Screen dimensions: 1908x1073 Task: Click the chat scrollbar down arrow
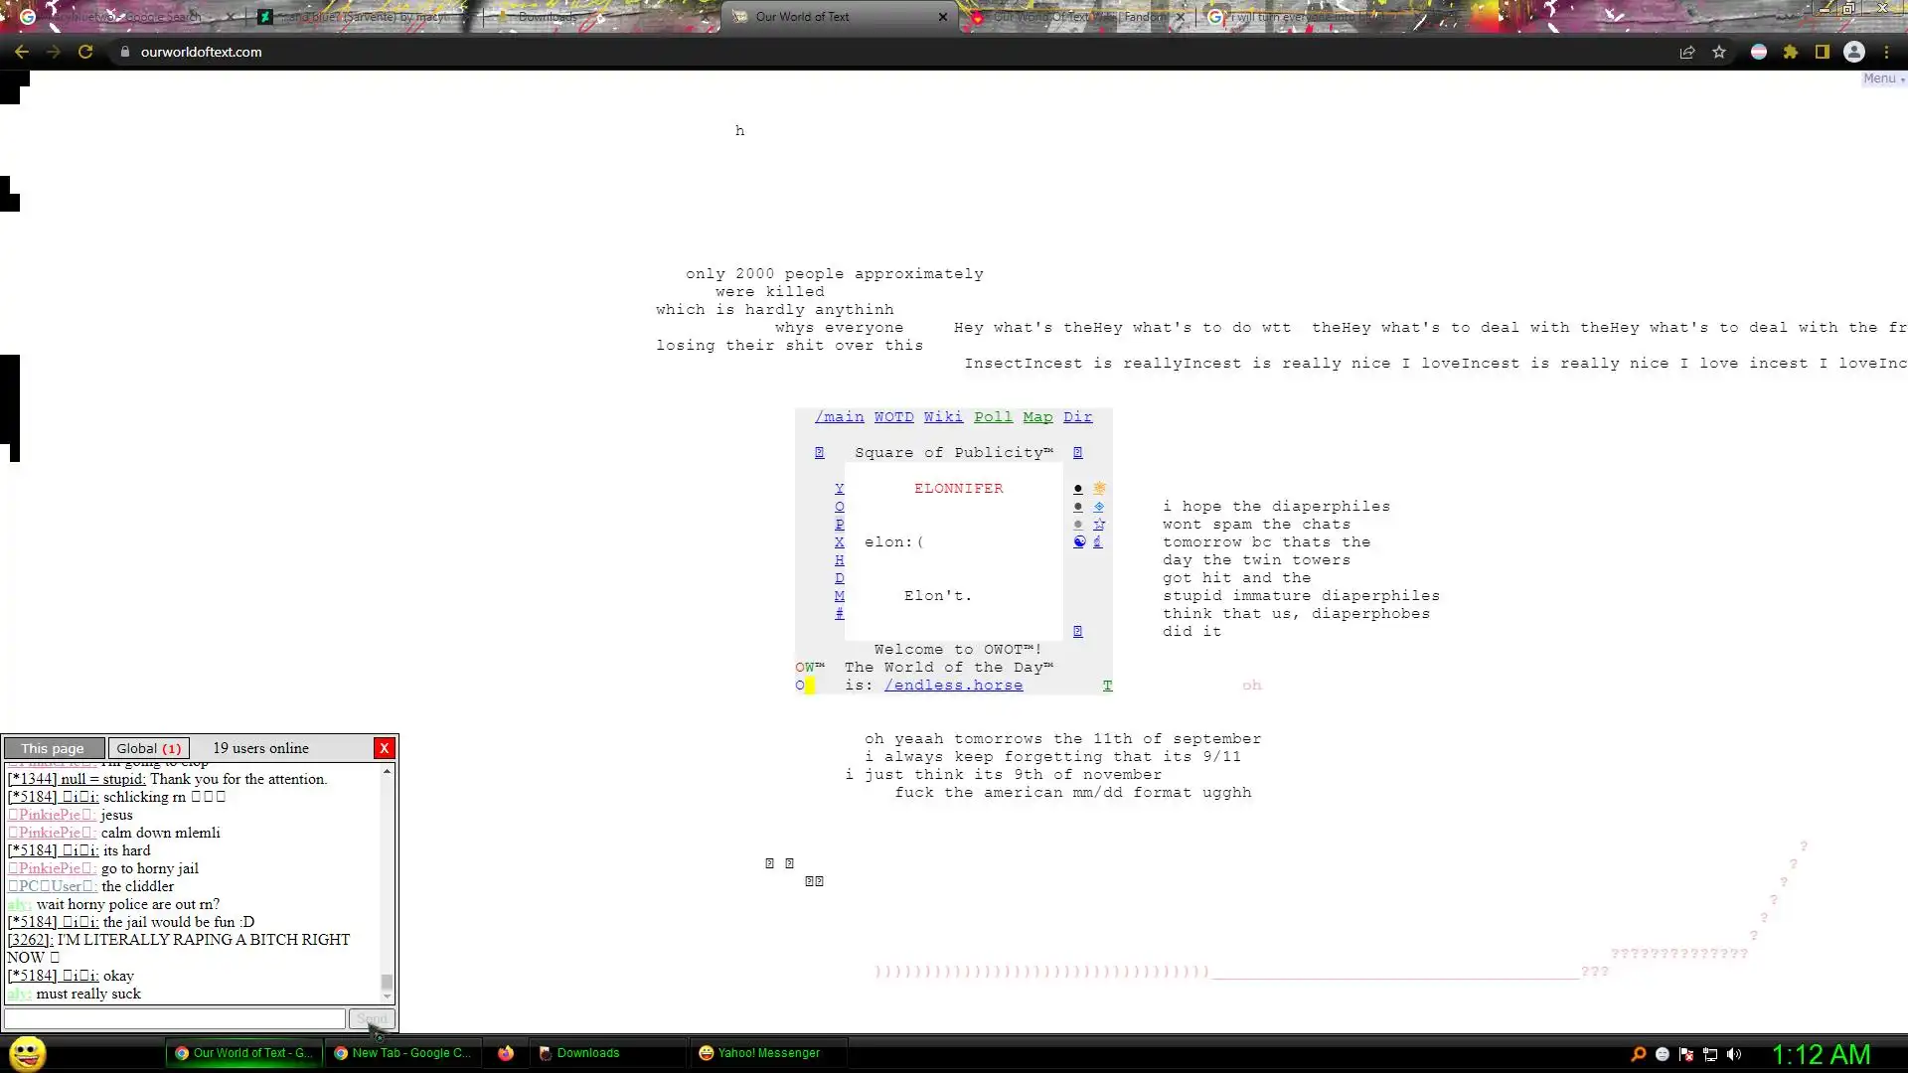[388, 996]
